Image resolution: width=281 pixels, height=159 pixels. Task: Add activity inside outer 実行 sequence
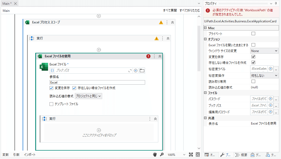pyautogui.click(x=99, y=50)
